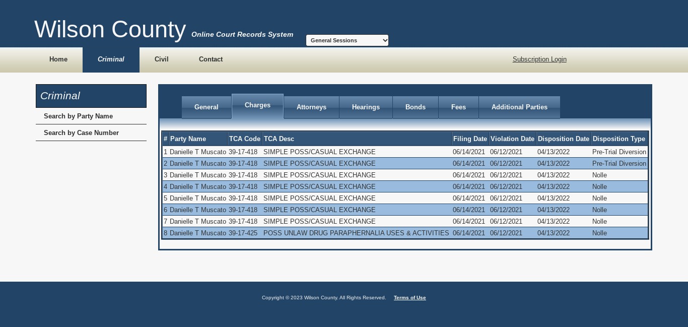The height and width of the screenshot is (327, 688).
Task: Click the Wilson County site title
Action: (110, 29)
